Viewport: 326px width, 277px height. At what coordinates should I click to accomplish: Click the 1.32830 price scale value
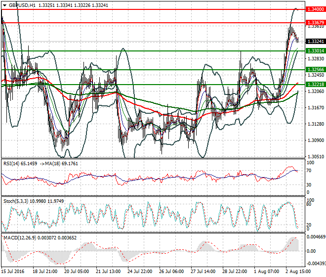click(316, 59)
